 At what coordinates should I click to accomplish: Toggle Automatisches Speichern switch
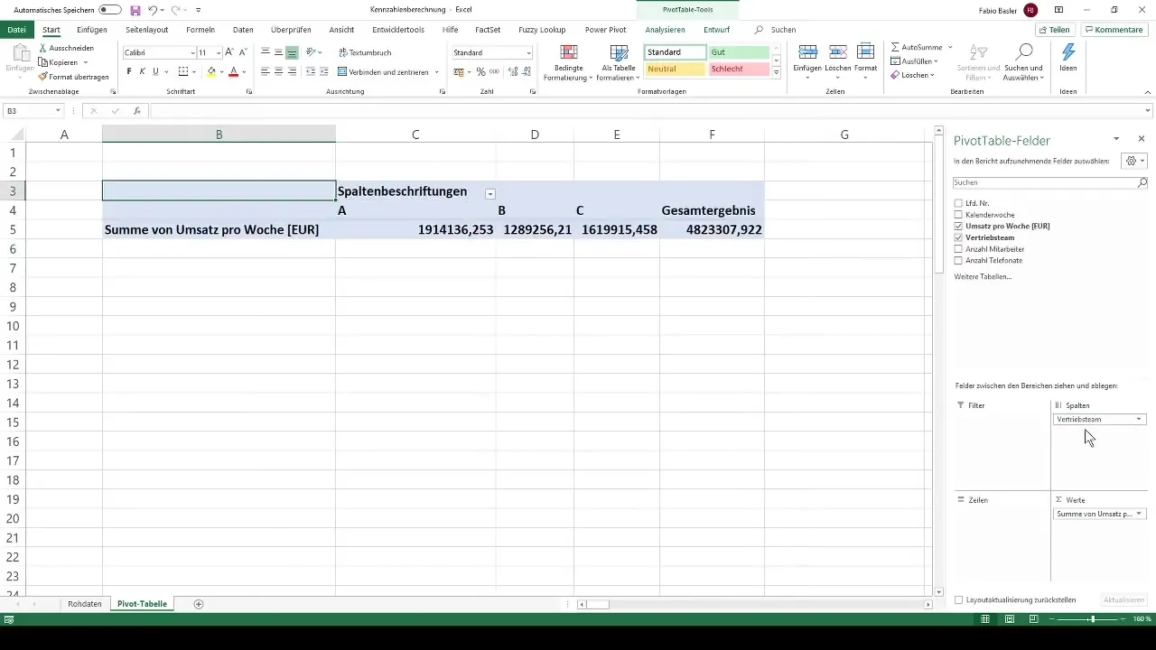[x=110, y=9]
